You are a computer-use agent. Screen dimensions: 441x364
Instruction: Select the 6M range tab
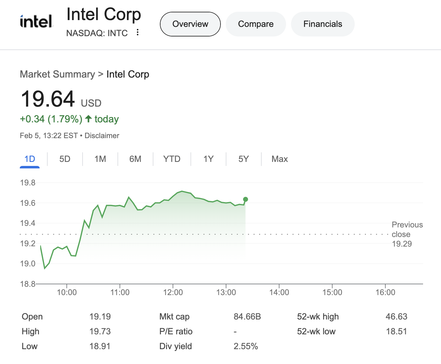pos(135,159)
